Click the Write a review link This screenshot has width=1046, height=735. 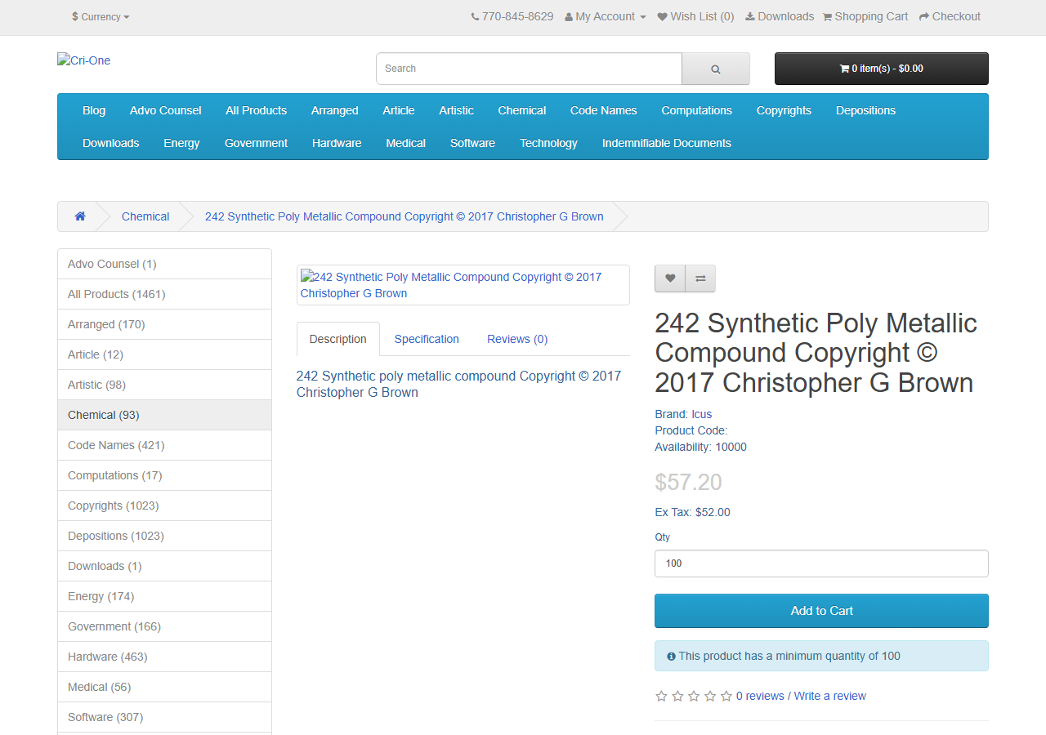(x=830, y=696)
